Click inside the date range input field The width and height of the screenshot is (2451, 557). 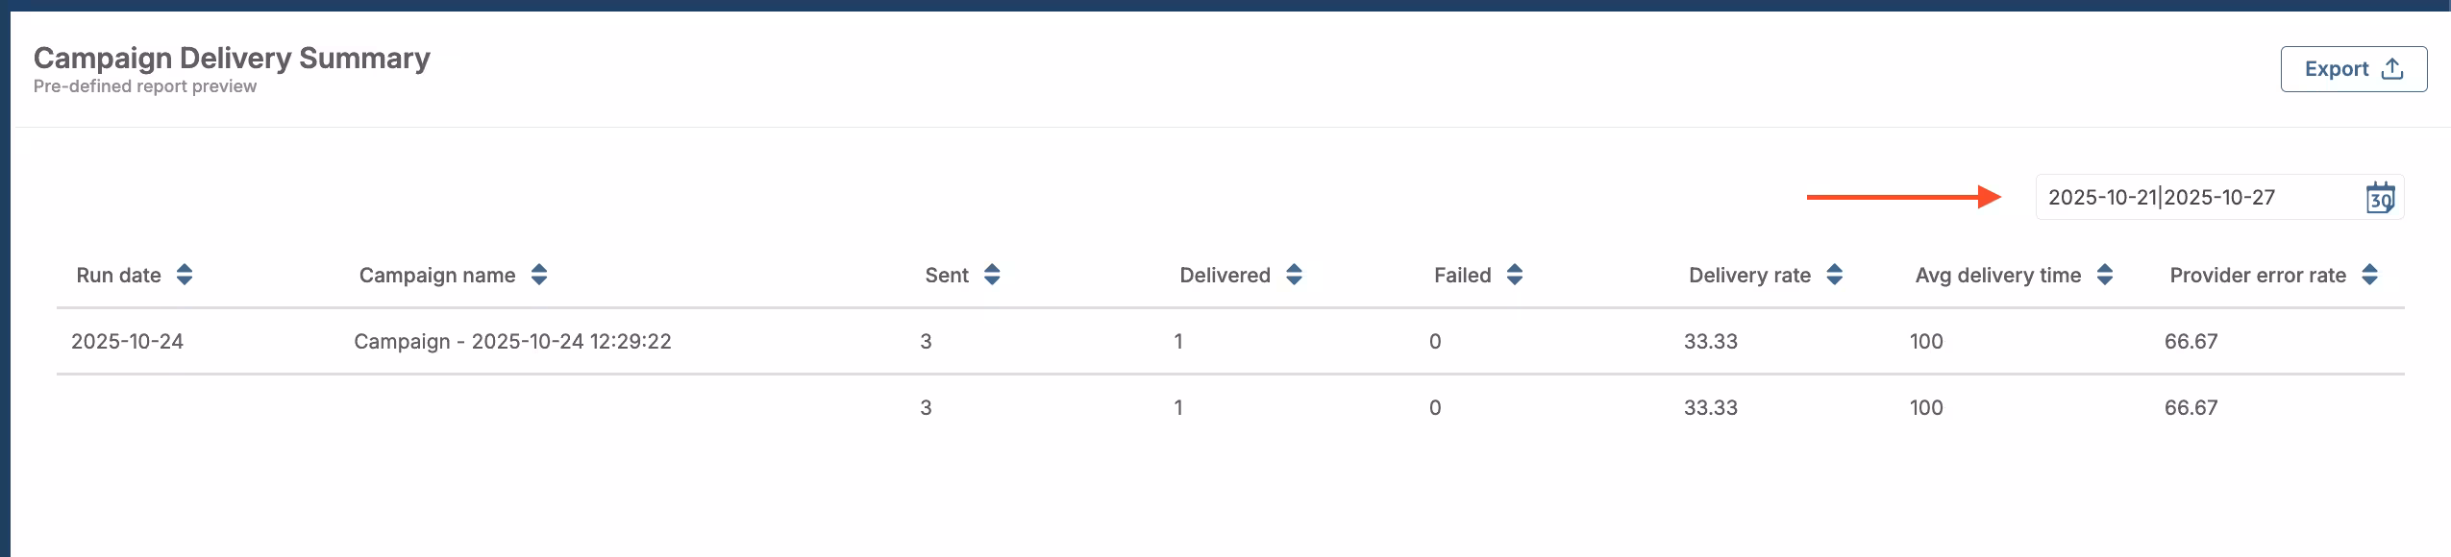click(2163, 198)
